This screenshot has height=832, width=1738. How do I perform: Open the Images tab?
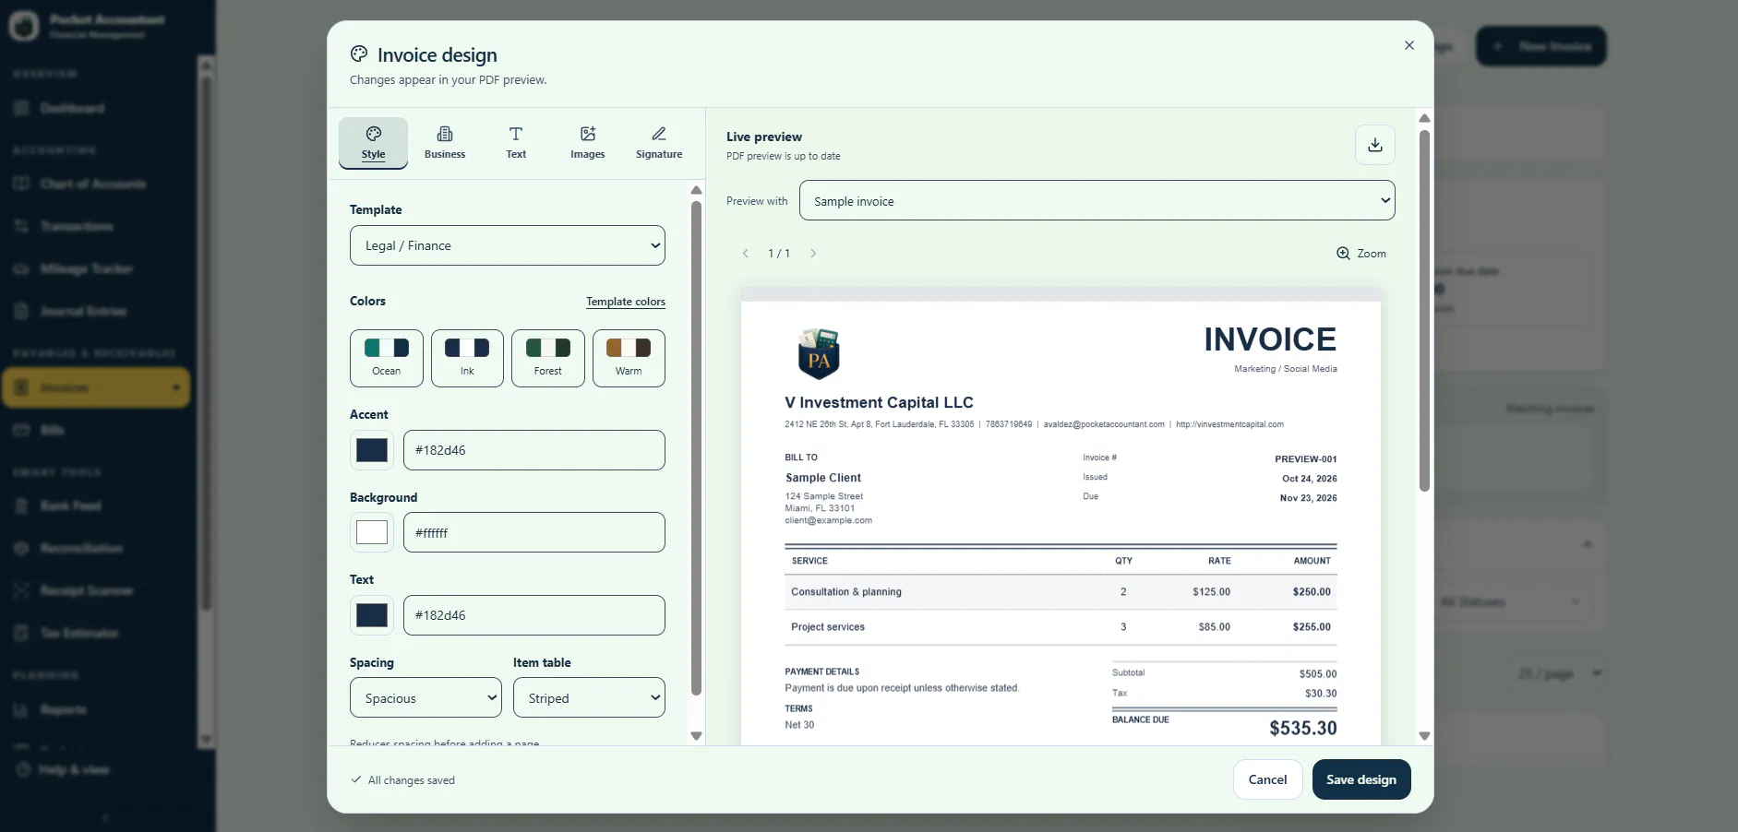[588, 143]
